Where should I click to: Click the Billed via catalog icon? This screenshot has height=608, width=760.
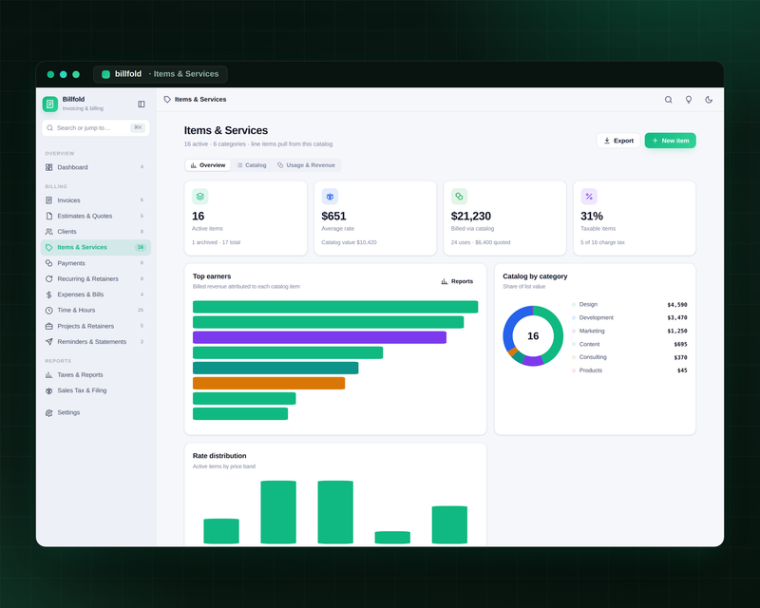(459, 197)
